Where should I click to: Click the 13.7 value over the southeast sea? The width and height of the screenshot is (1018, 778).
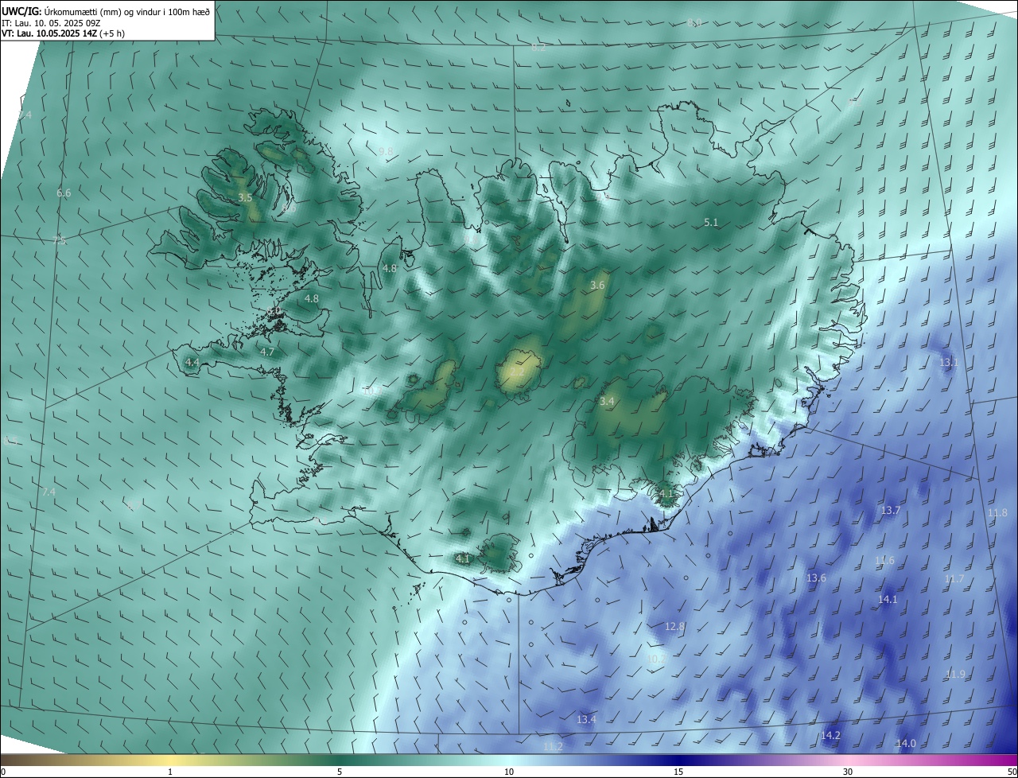tap(891, 510)
